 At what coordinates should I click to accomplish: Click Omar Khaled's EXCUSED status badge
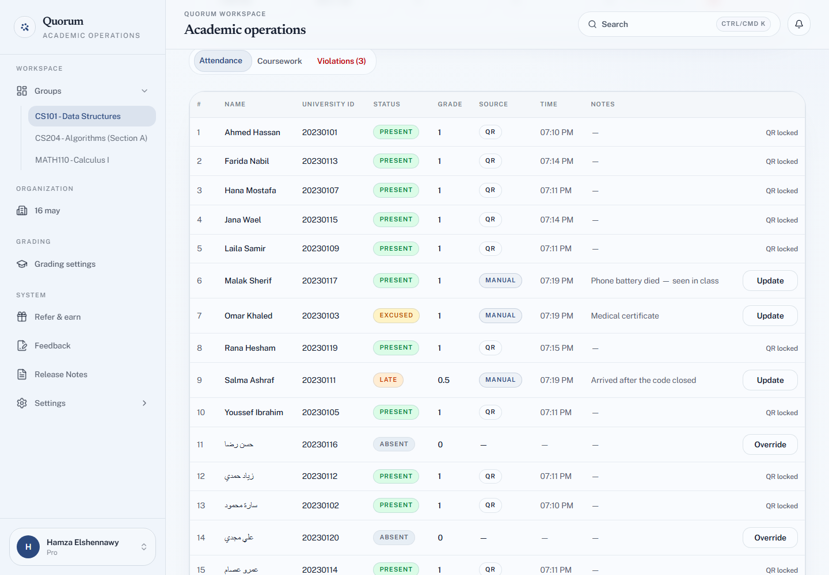click(396, 316)
